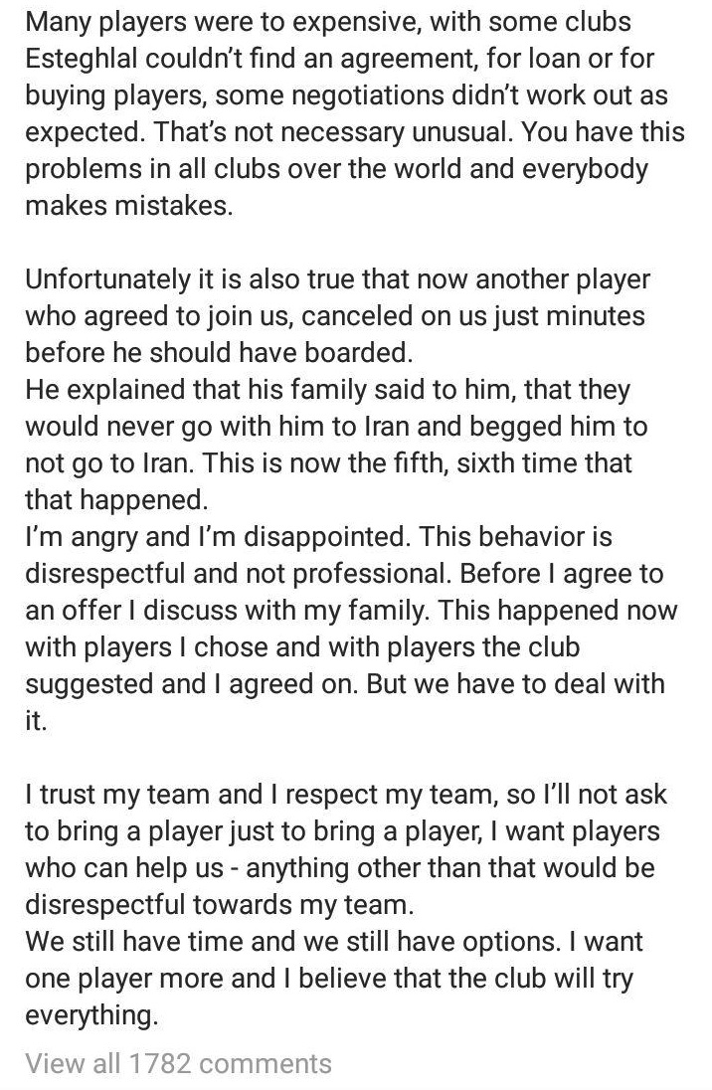The width and height of the screenshot is (712, 1090).
Task: Click the line 'would never go with him to Iran'
Action: pyautogui.click(x=336, y=427)
